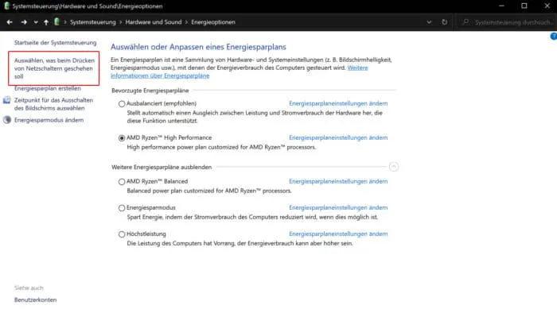Open the help question mark icon
Image resolution: width=557 pixels, height=313 pixels.
[x=554, y=37]
